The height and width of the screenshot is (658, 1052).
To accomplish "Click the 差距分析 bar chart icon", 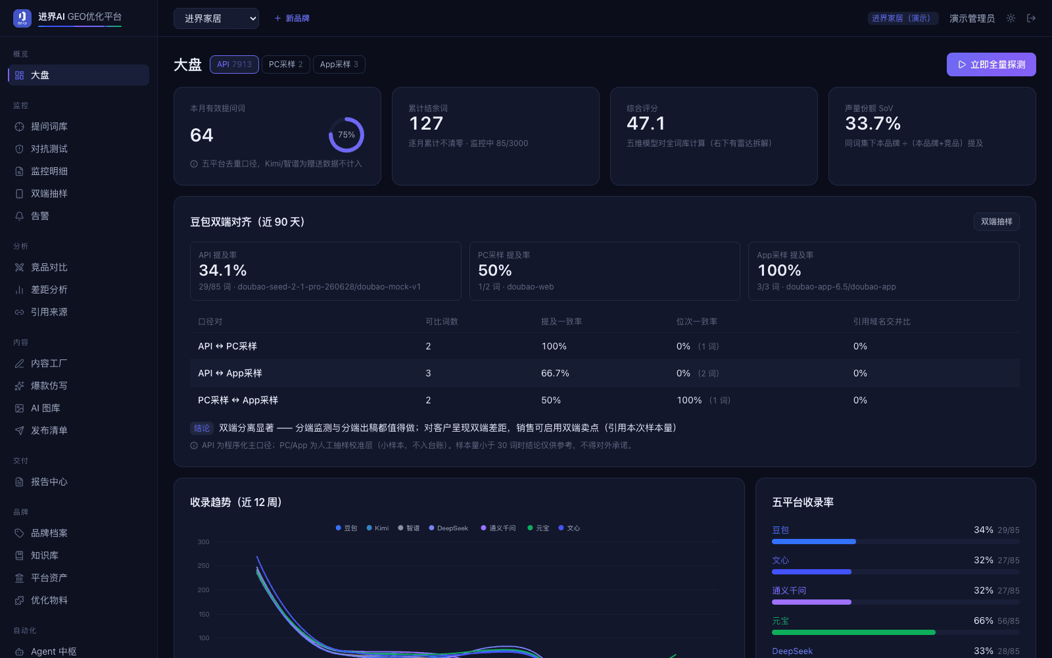I will [x=20, y=290].
